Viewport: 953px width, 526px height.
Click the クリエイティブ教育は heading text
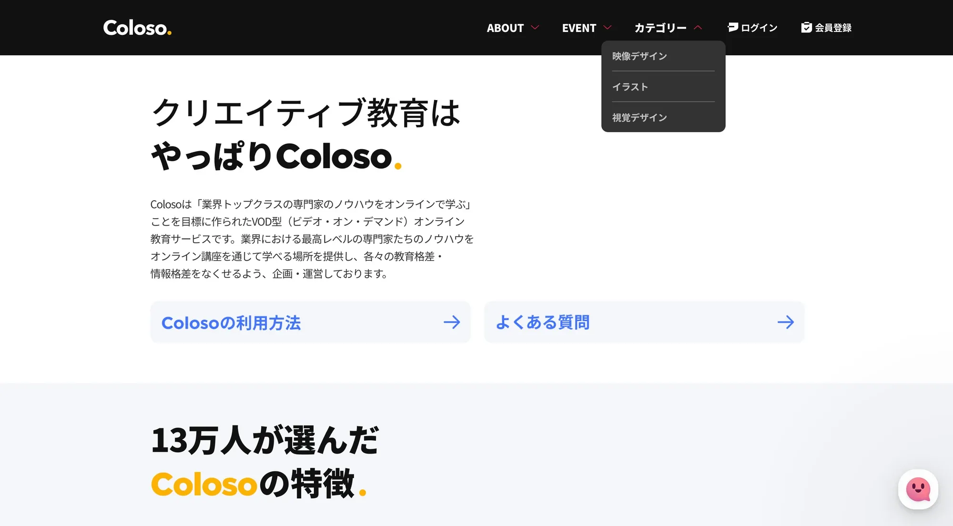coord(305,113)
